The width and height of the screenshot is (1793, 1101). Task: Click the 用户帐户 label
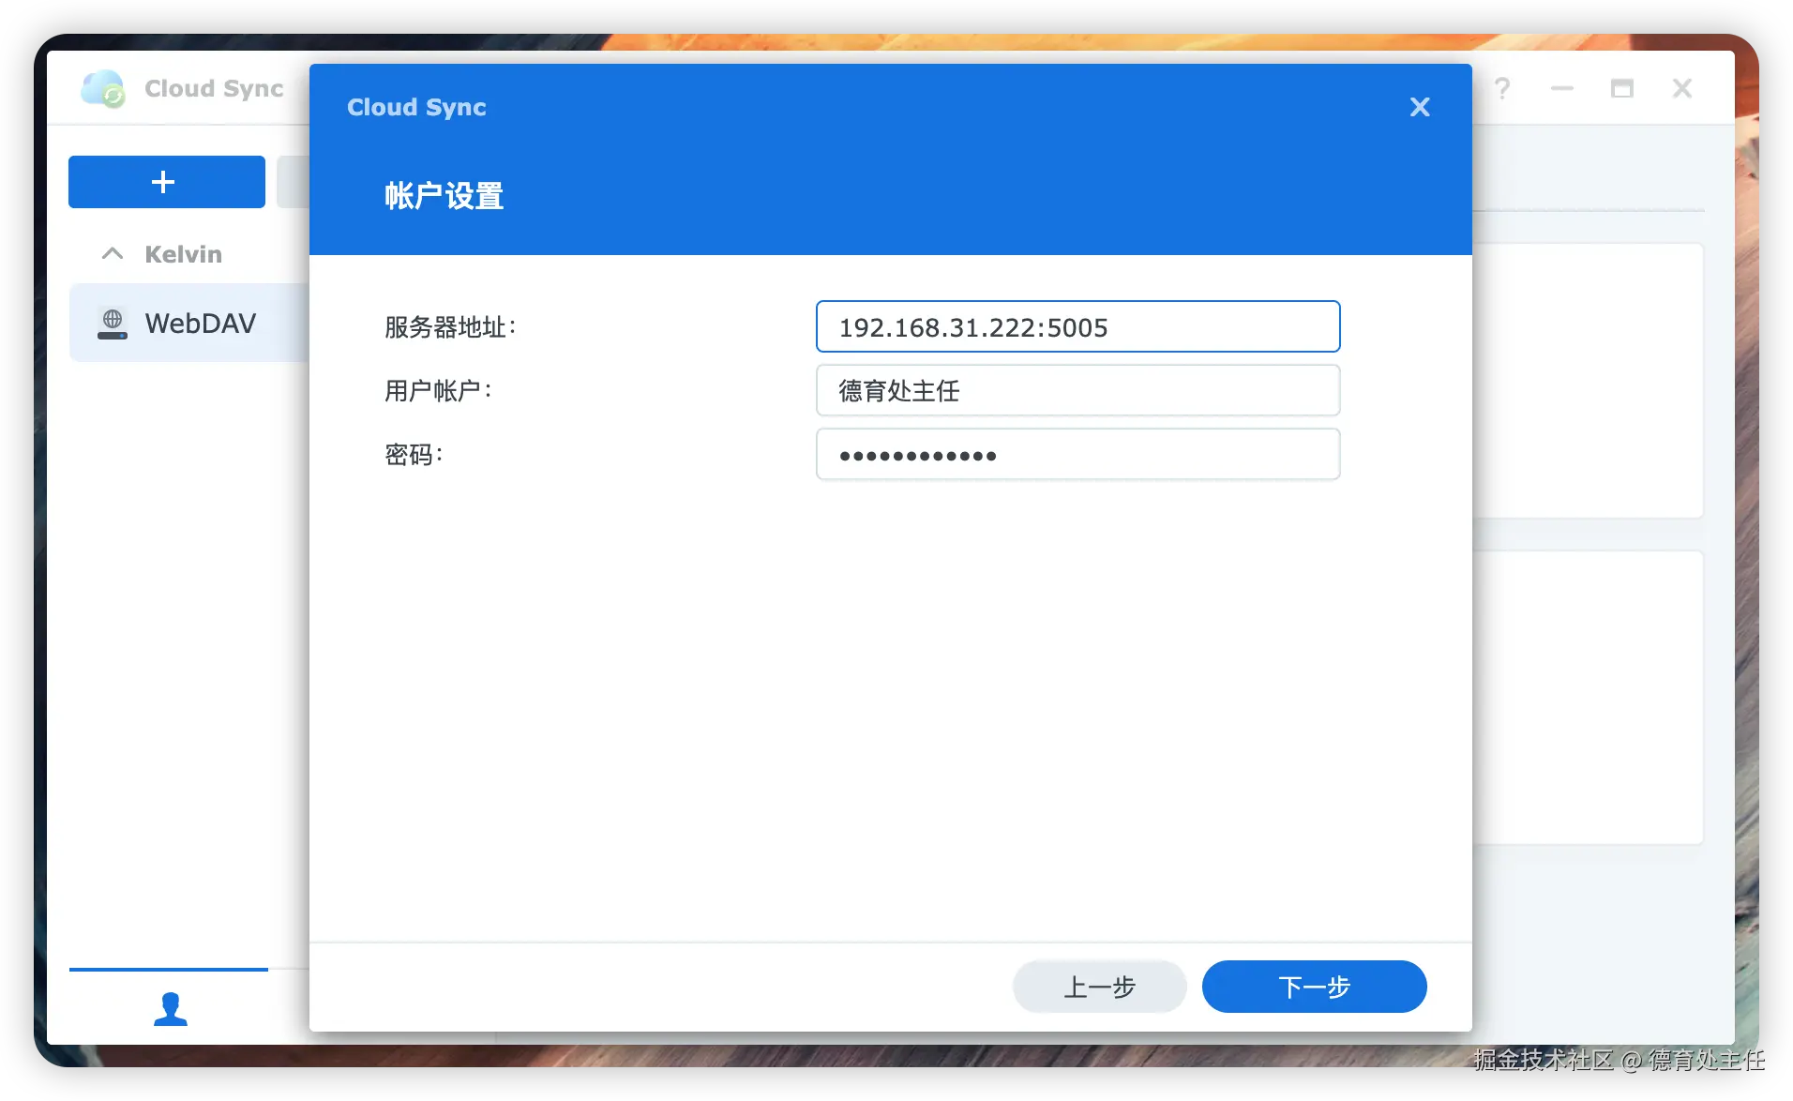tap(438, 391)
